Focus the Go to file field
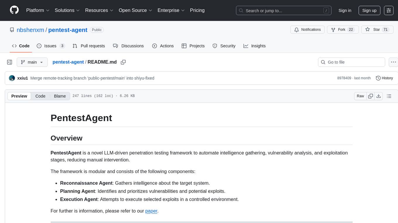The image size is (398, 223). pyautogui.click(x=351, y=62)
